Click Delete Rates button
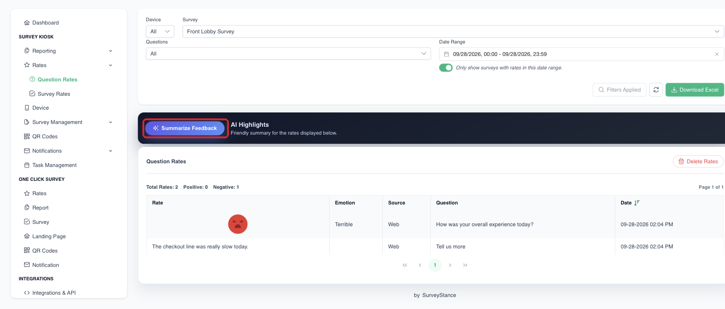Screen dimensions: 725x309 [x=698, y=161]
